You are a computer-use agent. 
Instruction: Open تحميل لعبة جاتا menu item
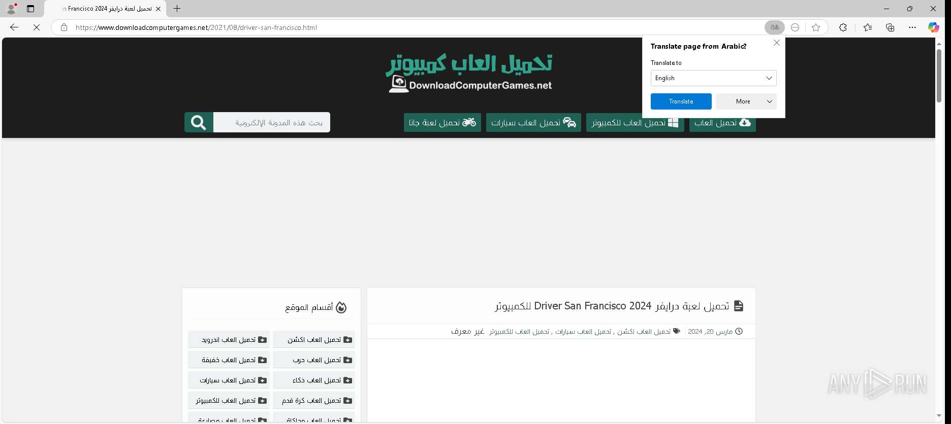[442, 122]
